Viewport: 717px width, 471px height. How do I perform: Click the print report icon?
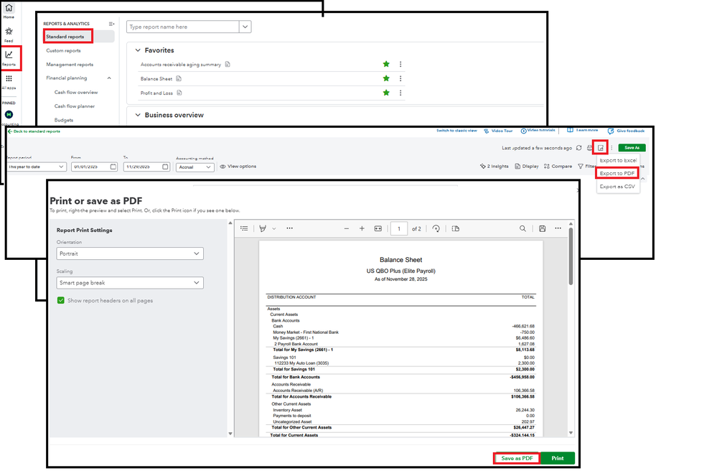coord(589,148)
